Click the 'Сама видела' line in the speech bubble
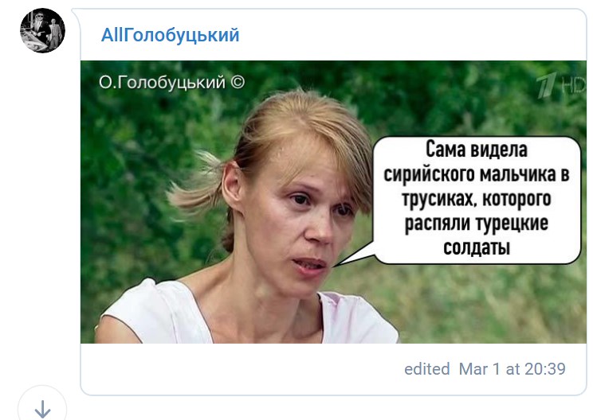 [477, 150]
